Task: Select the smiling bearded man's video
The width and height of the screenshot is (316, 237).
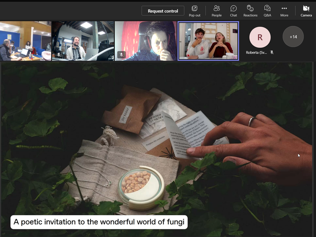Action: pyautogui.click(x=83, y=41)
